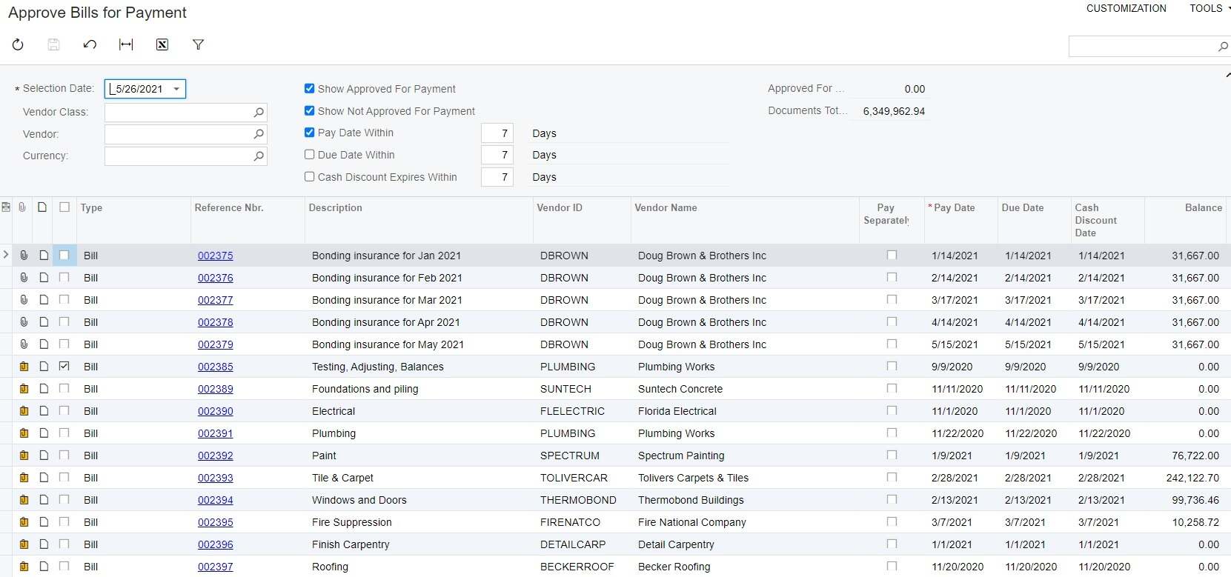This screenshot has width=1231, height=577.
Task: Open Currency lookup magnifier
Action: [259, 156]
